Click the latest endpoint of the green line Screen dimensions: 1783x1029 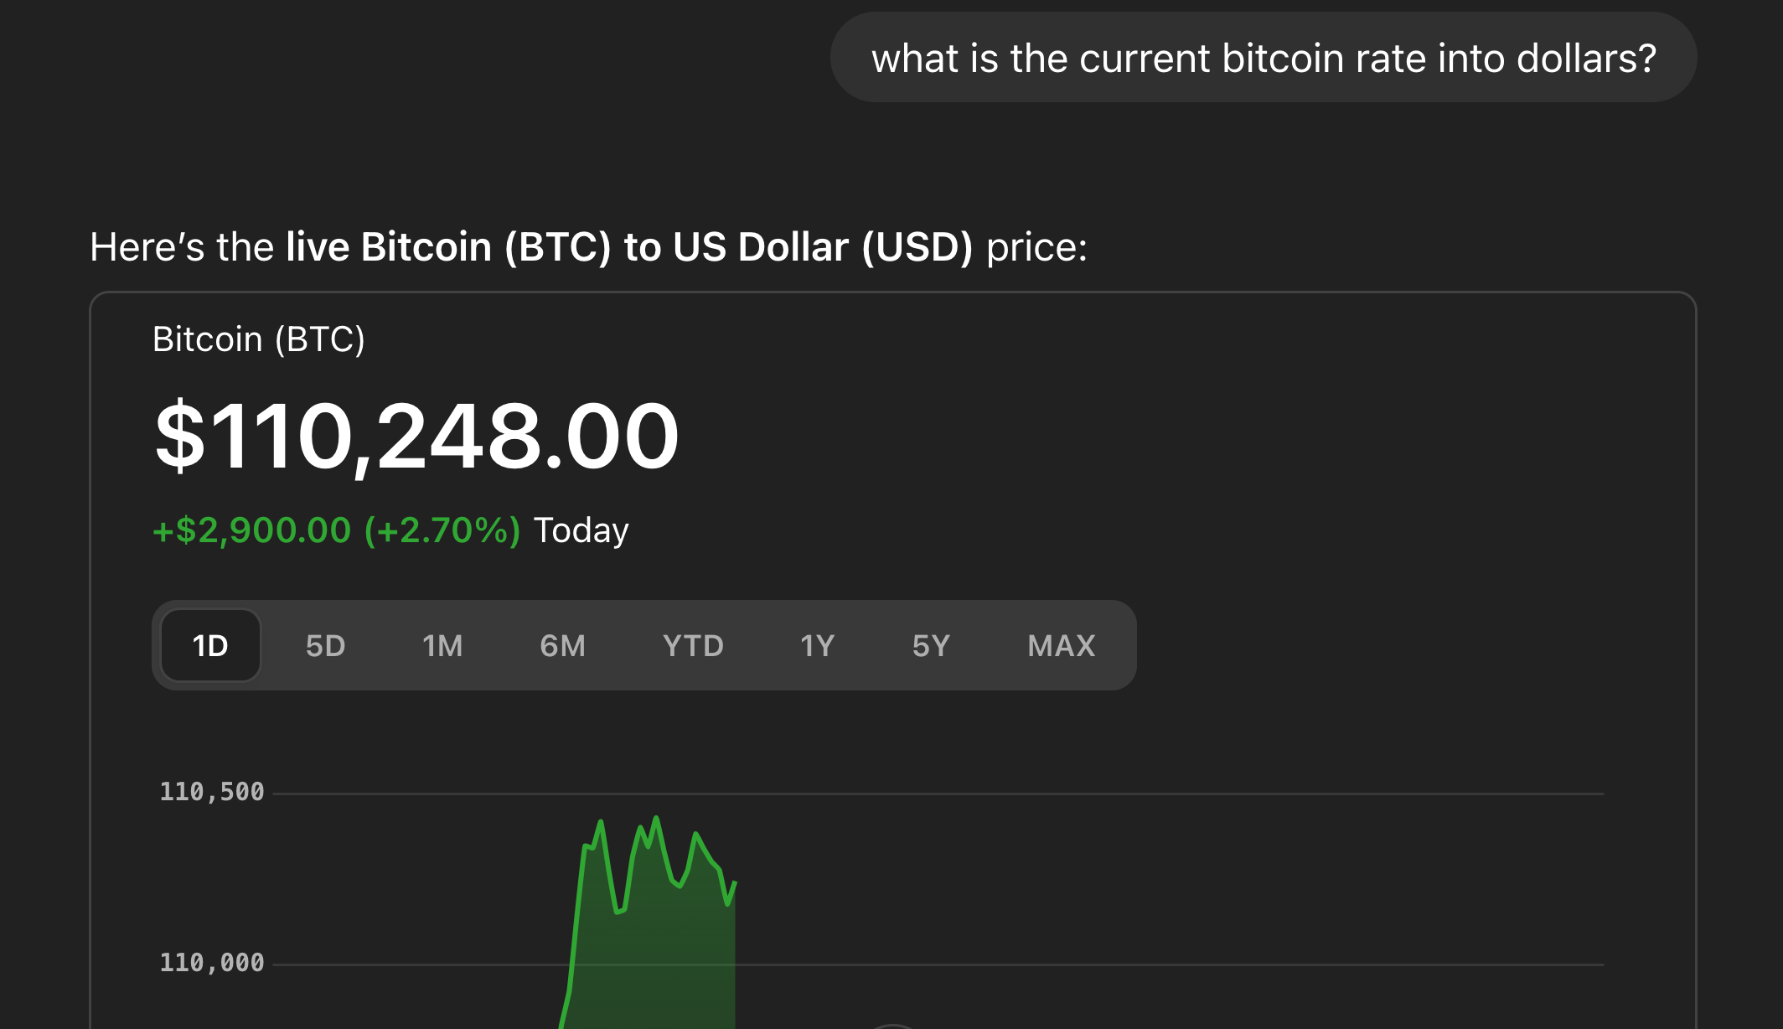click(x=735, y=882)
